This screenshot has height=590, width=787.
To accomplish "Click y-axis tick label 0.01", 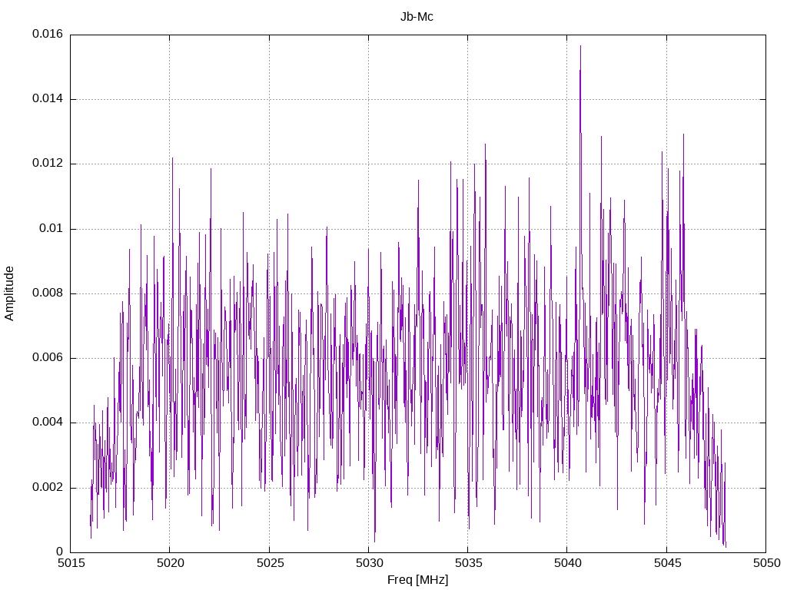I will (x=51, y=229).
